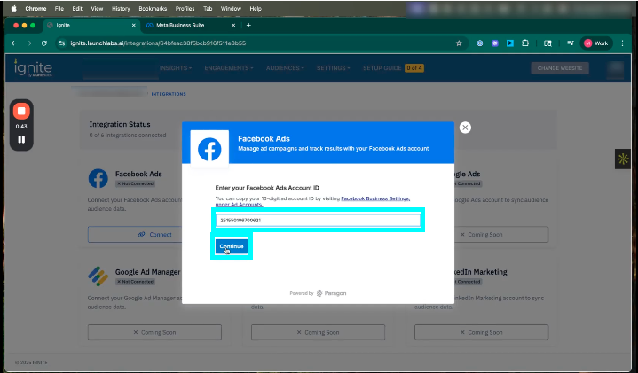Click the Ignite logo
The height and width of the screenshot is (373, 638).
coord(34,68)
